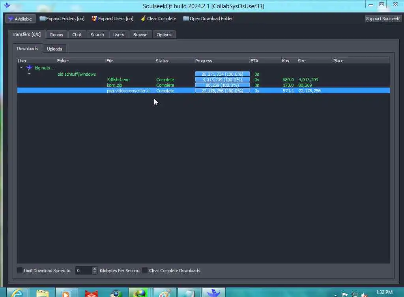
Task: Switch to the Transfers [0/0] tab
Action: (26, 34)
